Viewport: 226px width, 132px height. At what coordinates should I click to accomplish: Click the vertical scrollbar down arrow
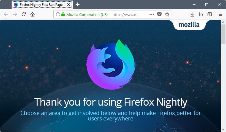224,129
